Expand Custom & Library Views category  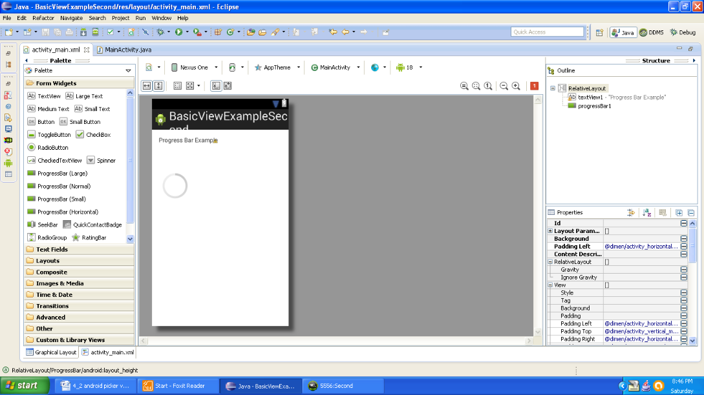pos(79,340)
